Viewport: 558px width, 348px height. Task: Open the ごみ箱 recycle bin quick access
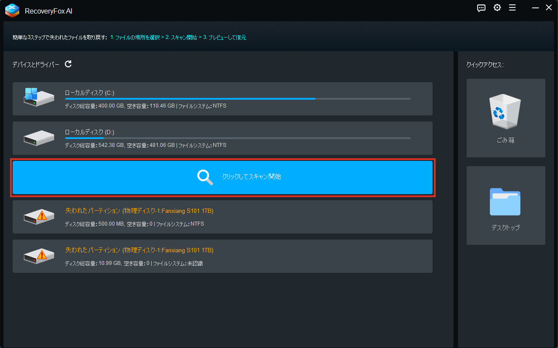pos(506,118)
